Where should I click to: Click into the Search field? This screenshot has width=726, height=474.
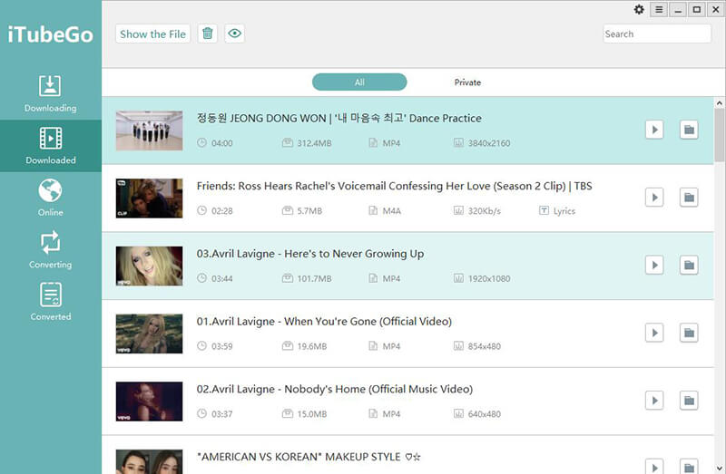[656, 34]
